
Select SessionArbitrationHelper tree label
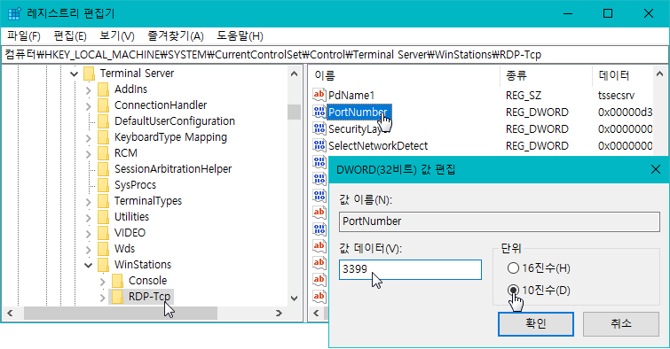(173, 169)
